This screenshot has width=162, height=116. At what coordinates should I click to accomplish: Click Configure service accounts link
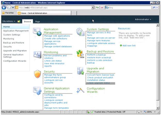click(x=53, y=81)
